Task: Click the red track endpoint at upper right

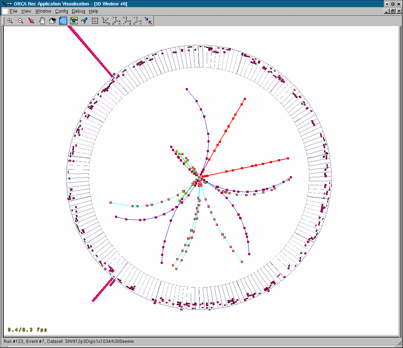Action: [x=245, y=99]
